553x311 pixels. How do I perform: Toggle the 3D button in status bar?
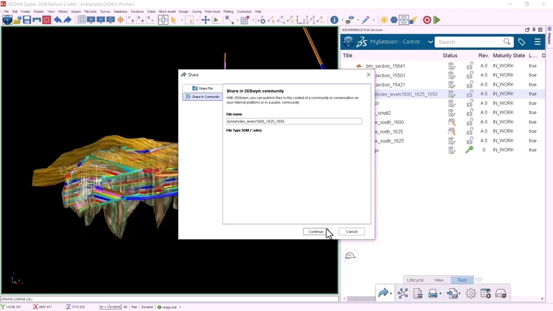pyautogui.click(x=125, y=307)
